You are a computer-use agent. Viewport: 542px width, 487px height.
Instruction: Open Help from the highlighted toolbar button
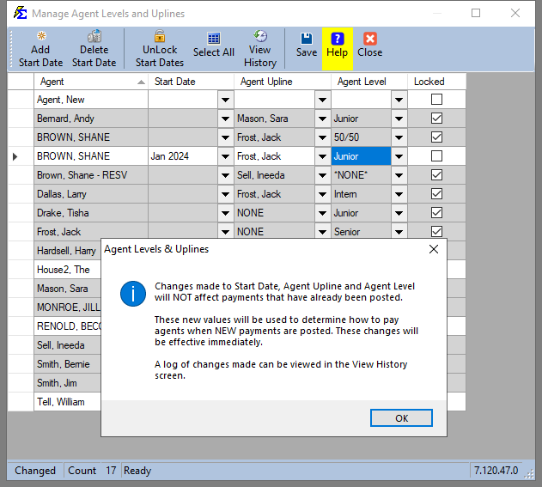(337, 39)
